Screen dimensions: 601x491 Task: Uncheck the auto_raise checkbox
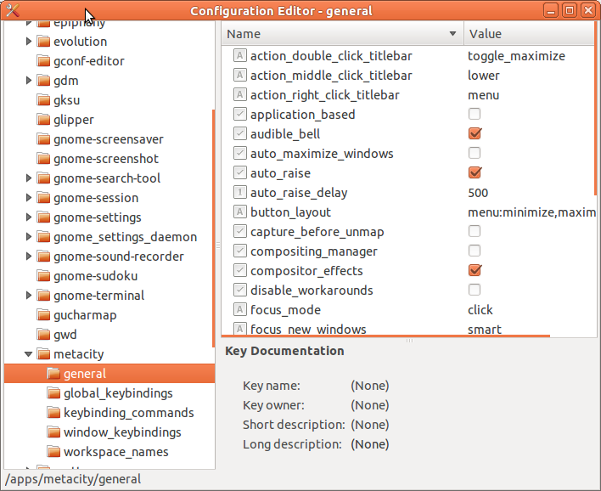pos(475,173)
